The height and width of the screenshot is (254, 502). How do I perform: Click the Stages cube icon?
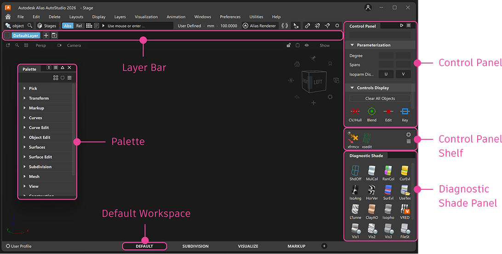[x=40, y=26]
